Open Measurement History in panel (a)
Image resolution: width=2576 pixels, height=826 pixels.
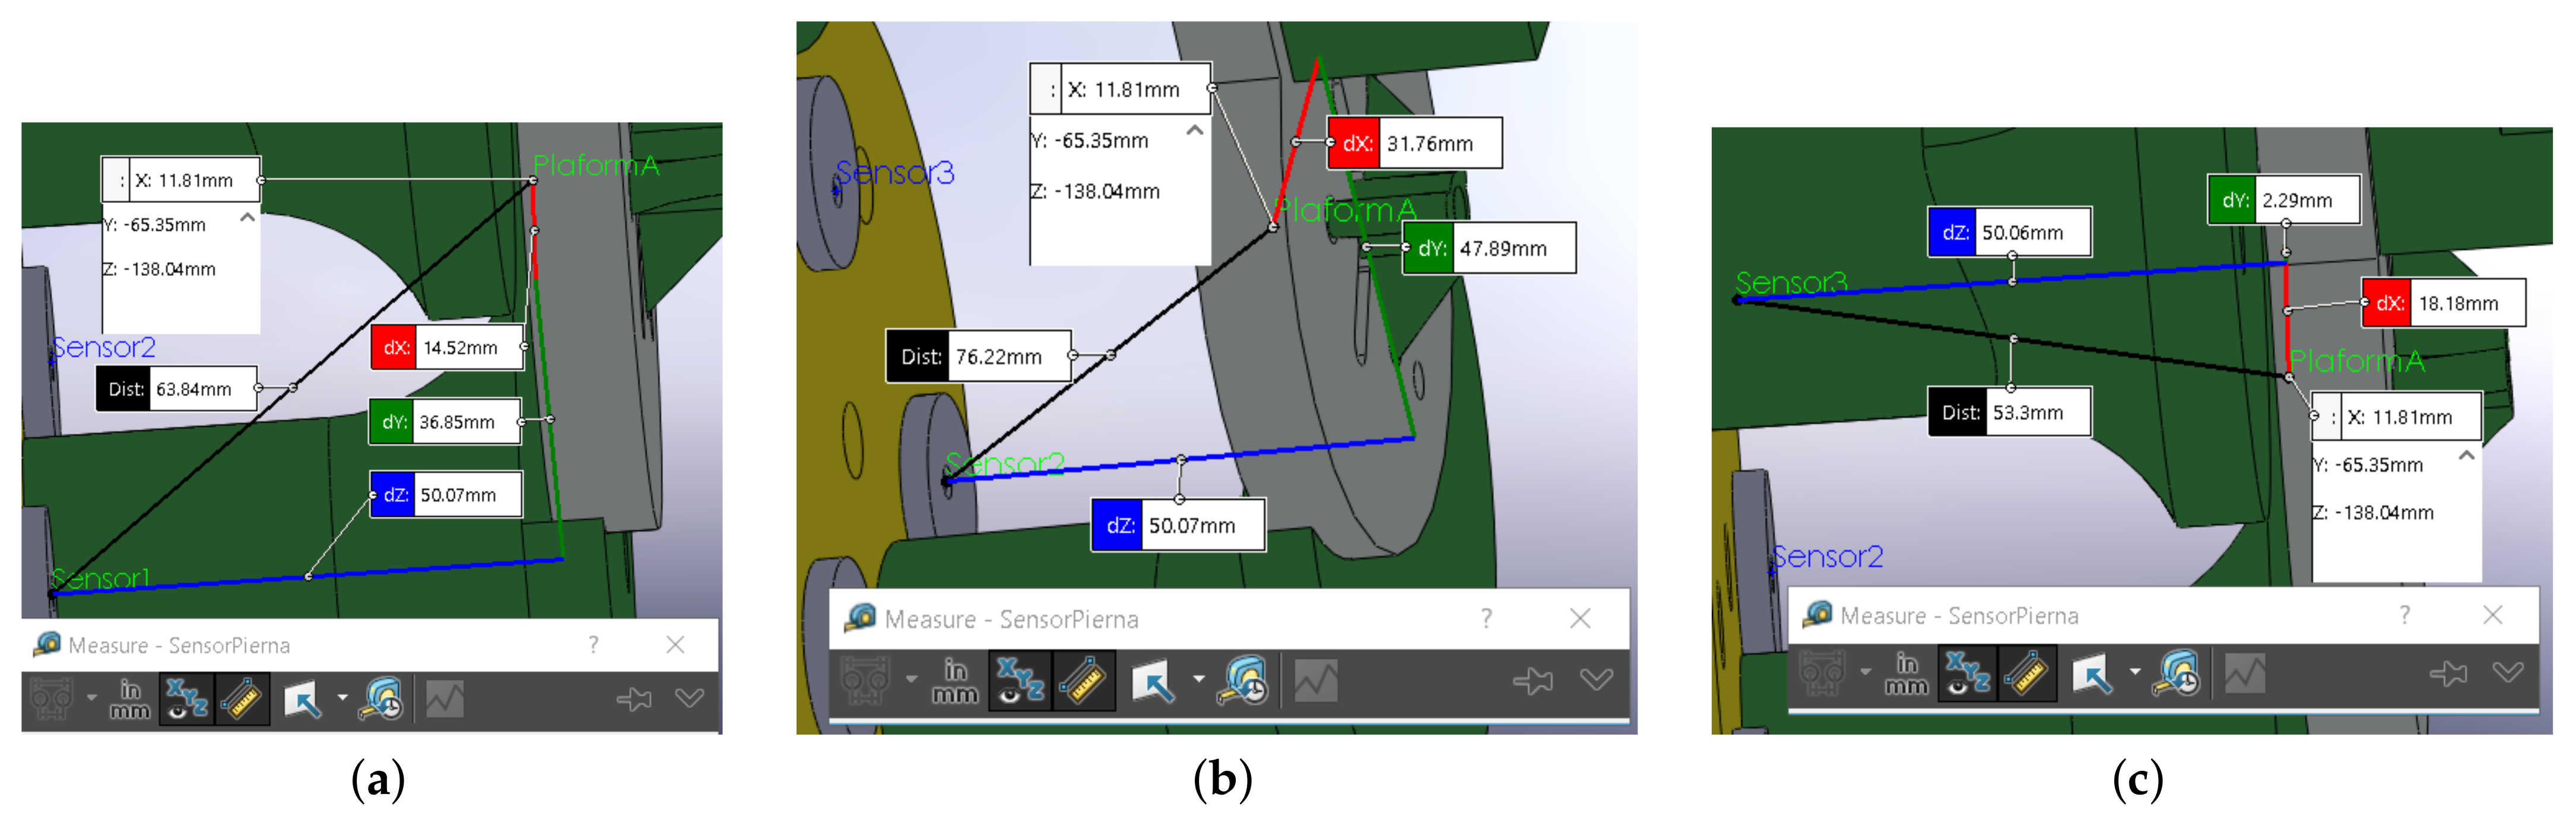[x=382, y=699]
